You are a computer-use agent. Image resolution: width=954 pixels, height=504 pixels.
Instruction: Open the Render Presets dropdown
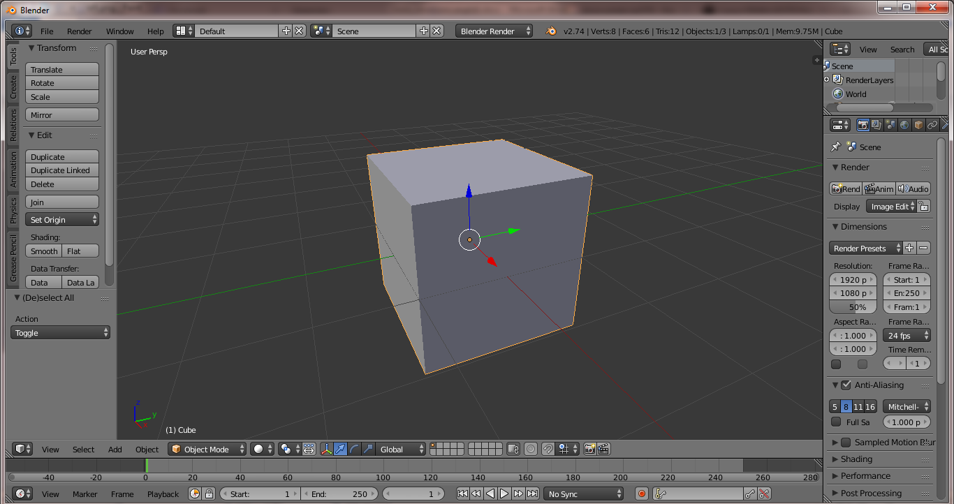point(866,248)
